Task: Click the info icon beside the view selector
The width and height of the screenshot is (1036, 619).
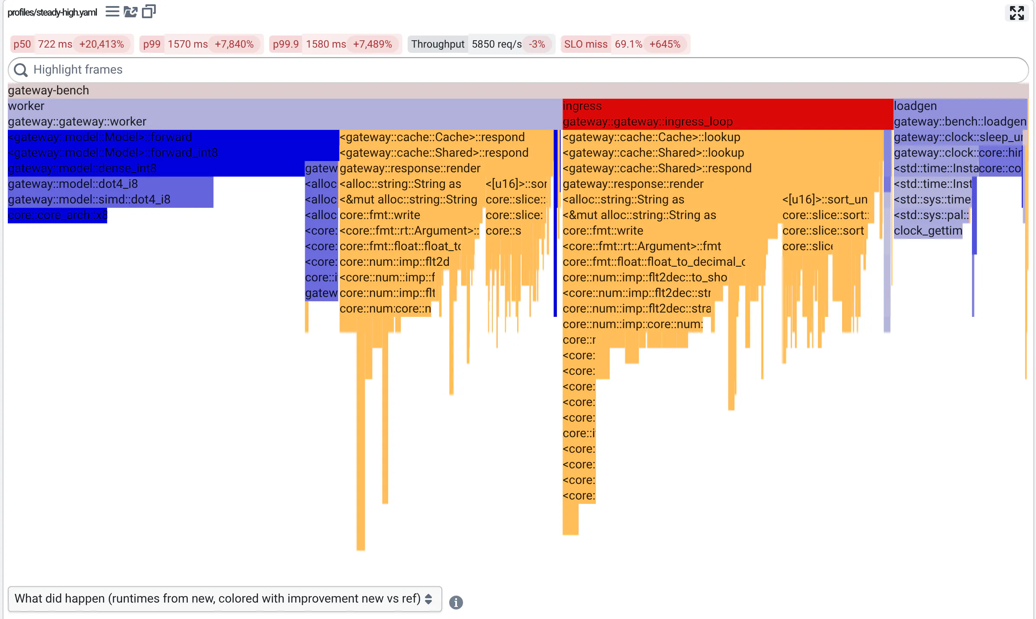Action: coord(456,602)
